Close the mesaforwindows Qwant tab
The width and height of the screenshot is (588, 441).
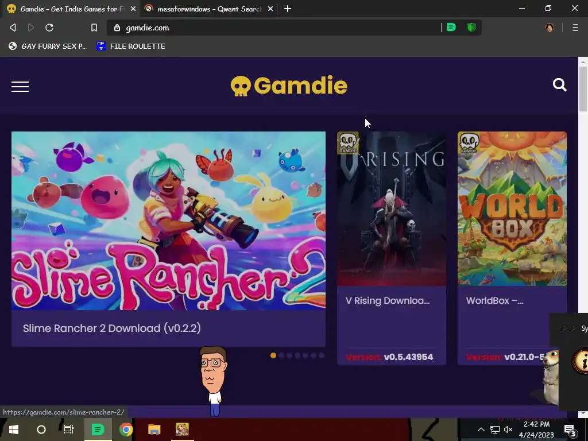[270, 9]
